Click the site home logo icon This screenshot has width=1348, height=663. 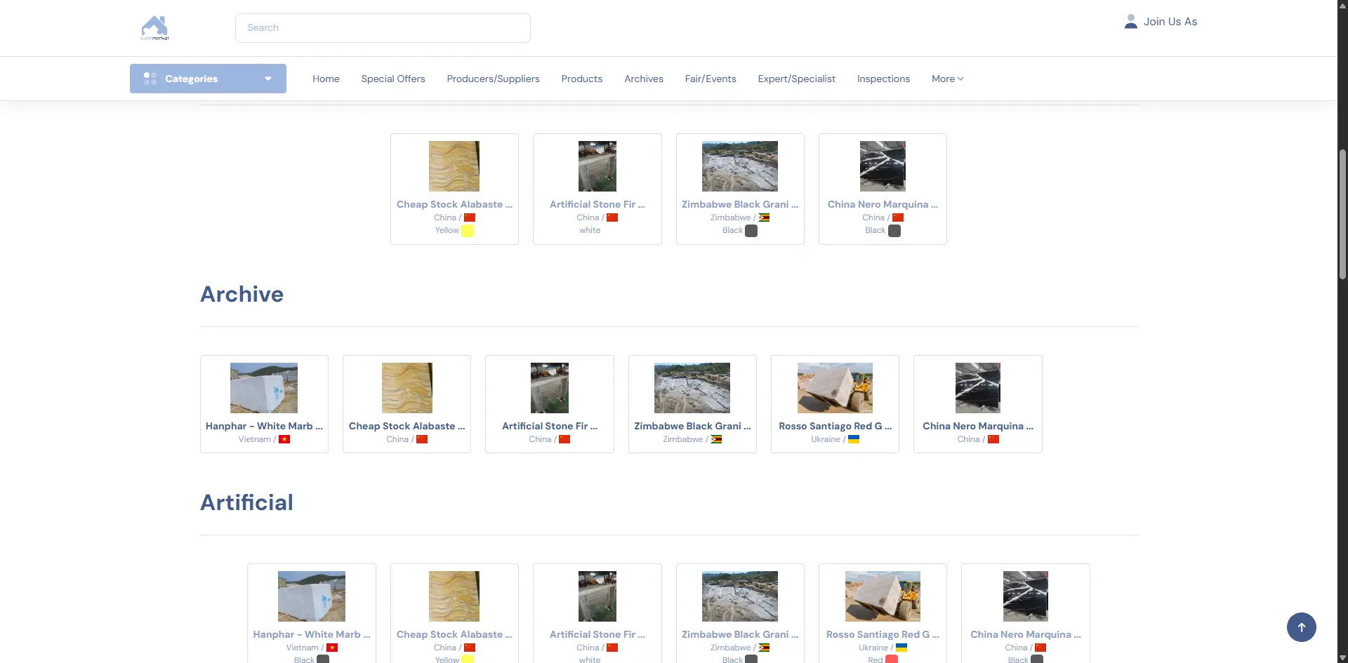[x=154, y=27]
